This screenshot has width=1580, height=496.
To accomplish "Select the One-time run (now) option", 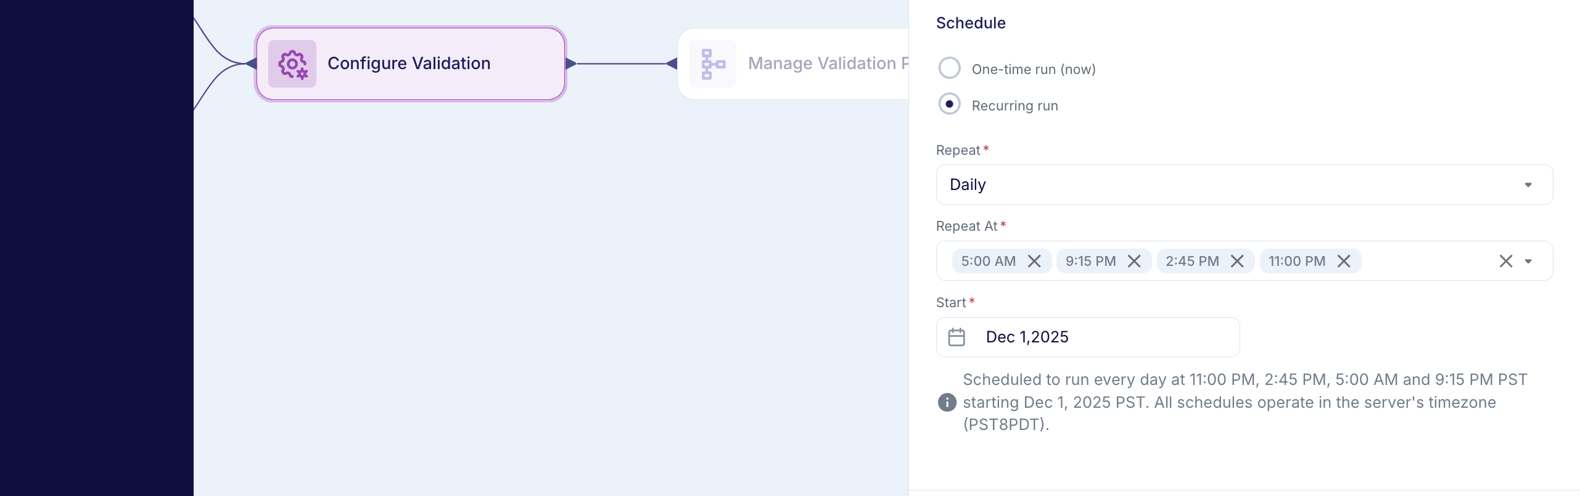I will [x=950, y=68].
